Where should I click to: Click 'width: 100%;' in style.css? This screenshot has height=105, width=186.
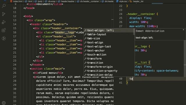pos(139,22)
